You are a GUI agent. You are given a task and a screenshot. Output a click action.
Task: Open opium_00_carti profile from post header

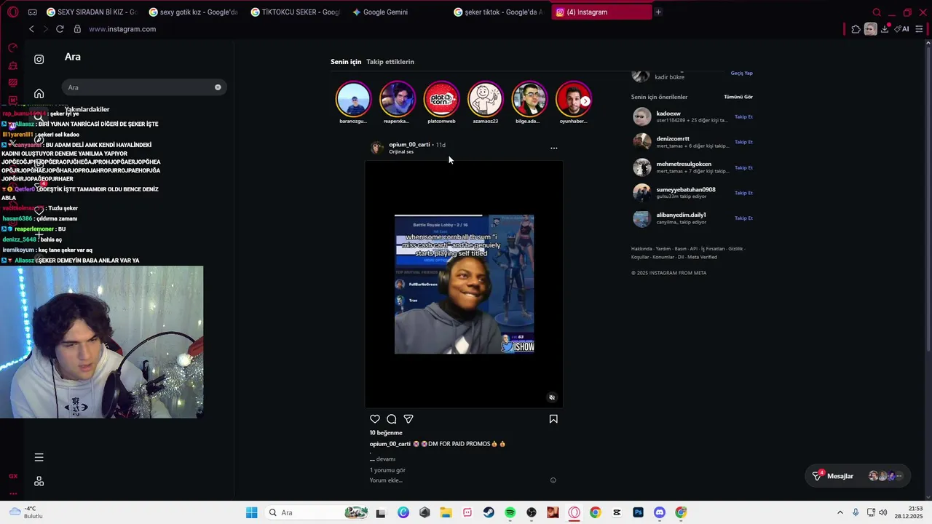pos(409,145)
